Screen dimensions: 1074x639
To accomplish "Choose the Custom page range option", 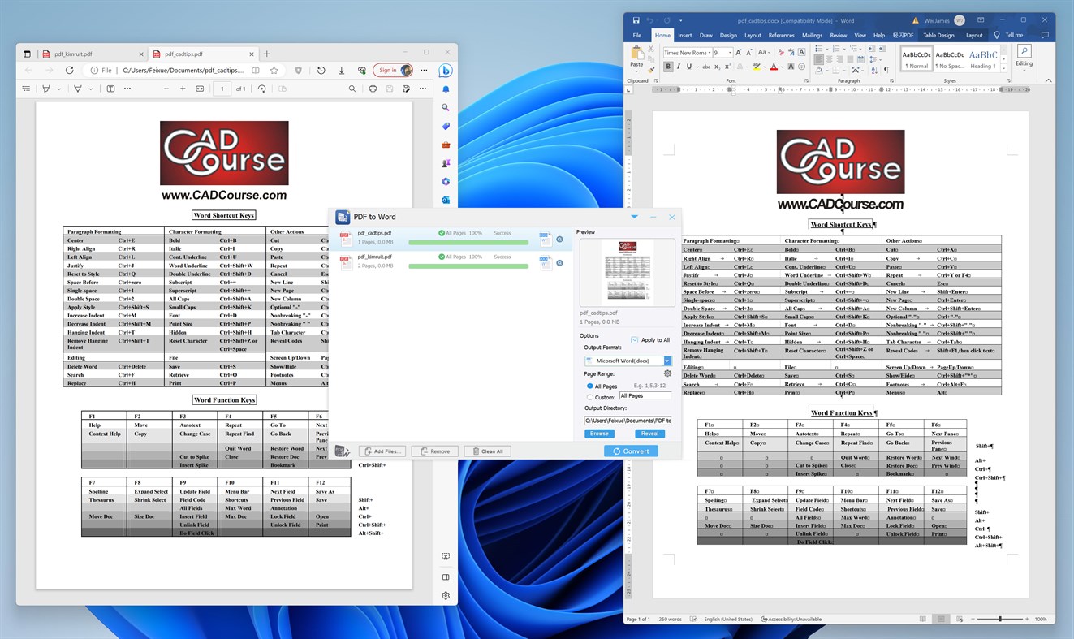I will [590, 396].
